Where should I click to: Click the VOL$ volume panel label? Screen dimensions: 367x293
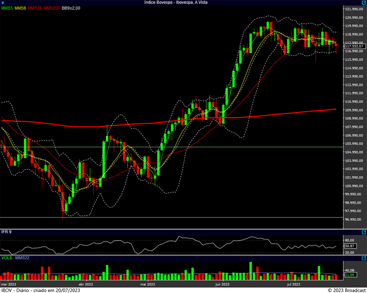(x=6, y=257)
